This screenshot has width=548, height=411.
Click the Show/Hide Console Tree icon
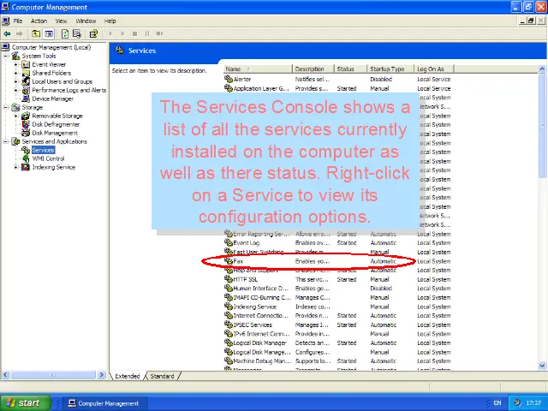[49, 34]
